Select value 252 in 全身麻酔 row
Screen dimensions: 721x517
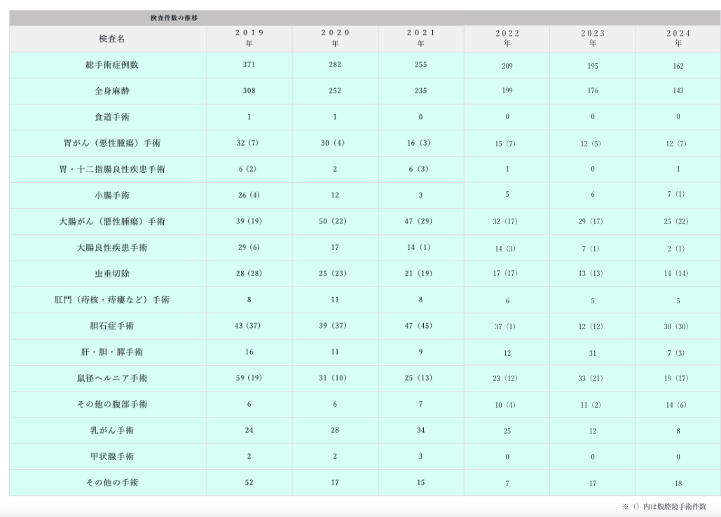coord(335,91)
